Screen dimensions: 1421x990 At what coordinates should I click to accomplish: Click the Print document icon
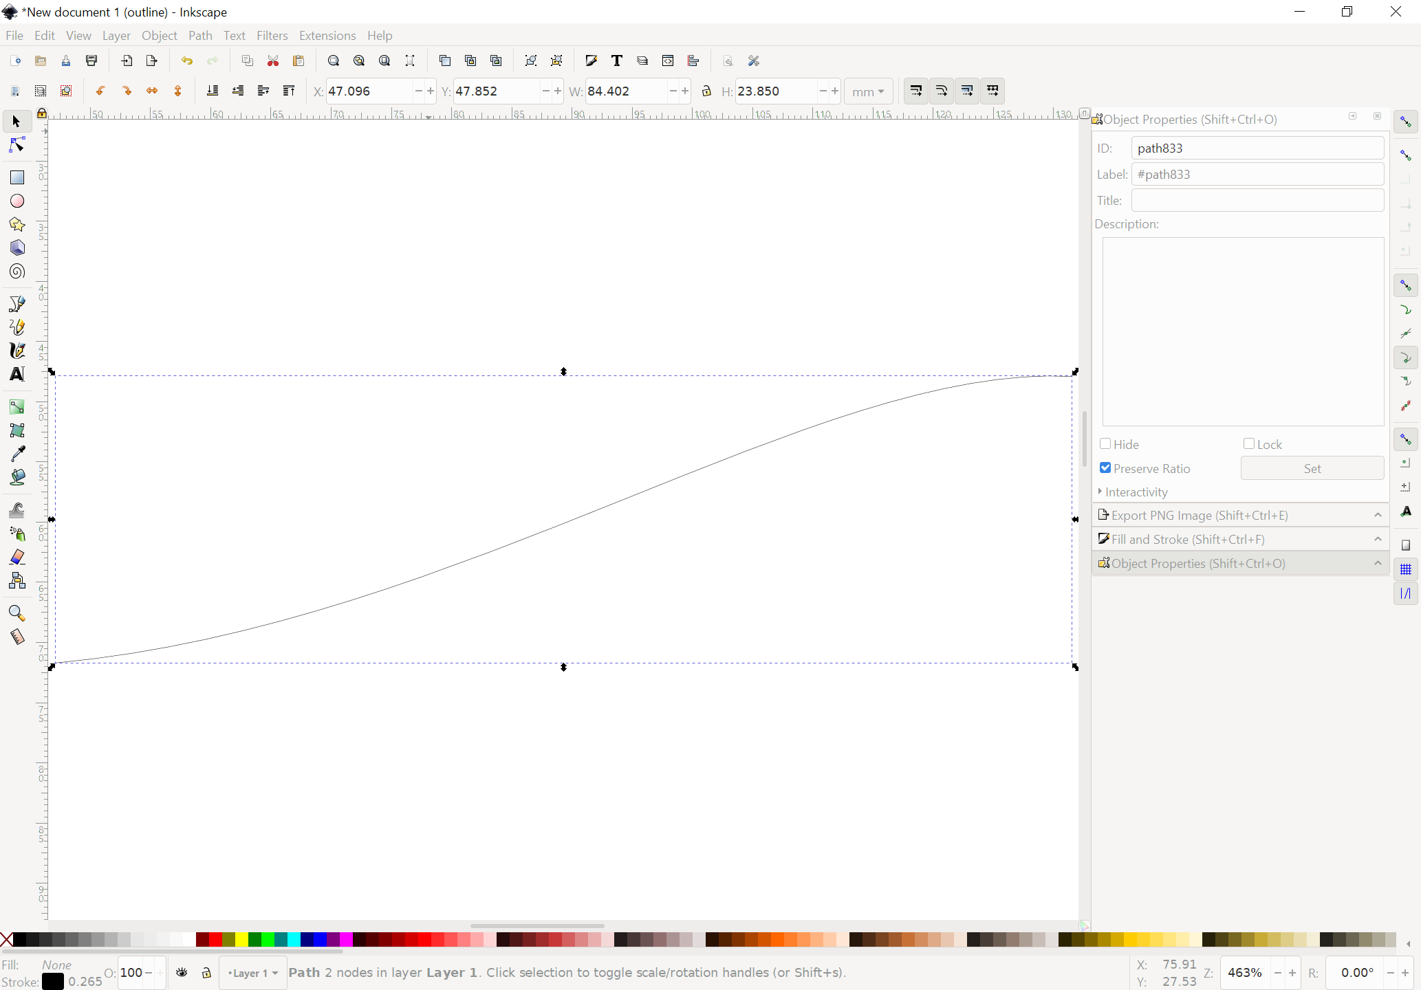tap(91, 61)
